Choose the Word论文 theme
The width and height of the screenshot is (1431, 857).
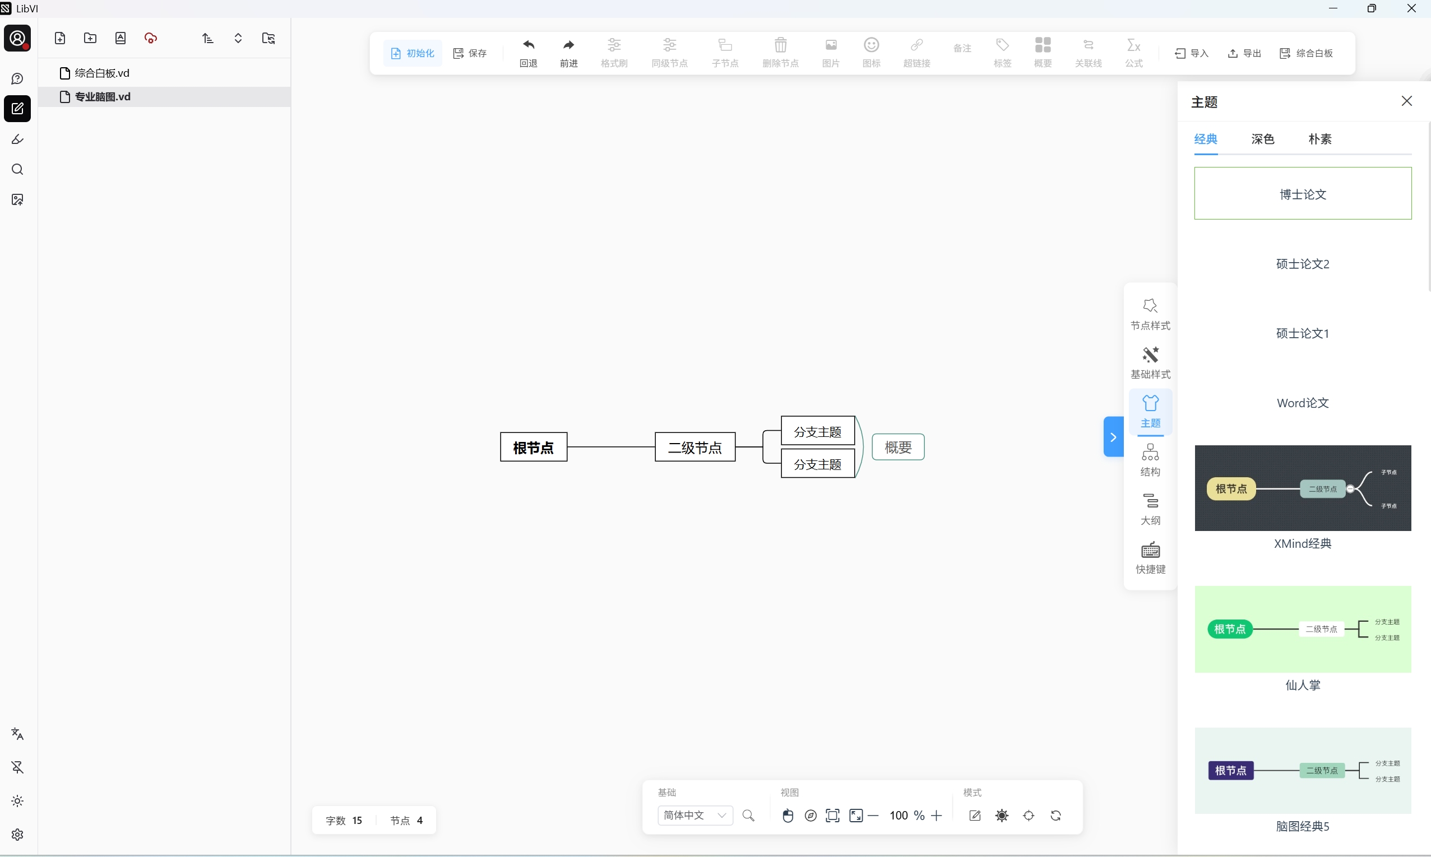(1303, 403)
